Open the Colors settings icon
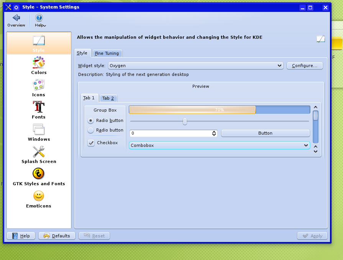 point(39,66)
